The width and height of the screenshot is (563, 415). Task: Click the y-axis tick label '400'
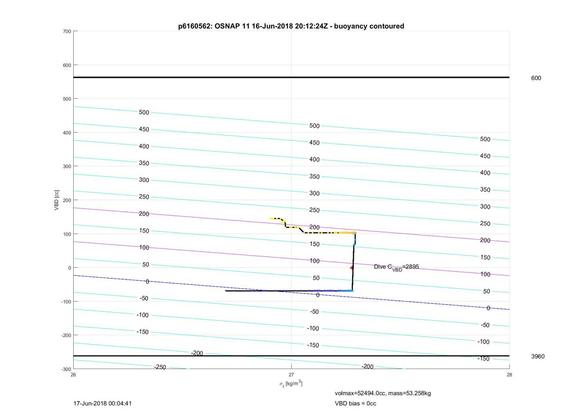[x=67, y=133]
